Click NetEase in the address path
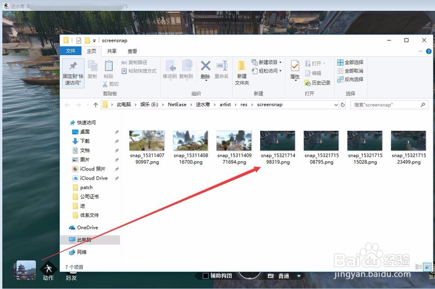 [x=177, y=104]
